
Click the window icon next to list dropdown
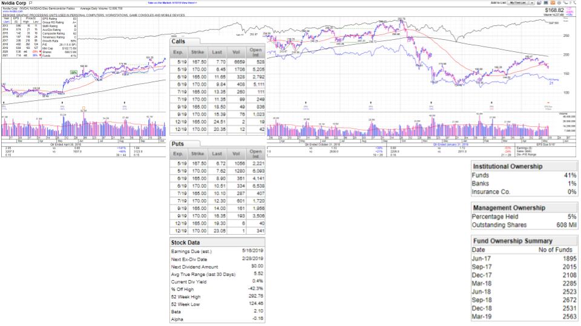539,2
